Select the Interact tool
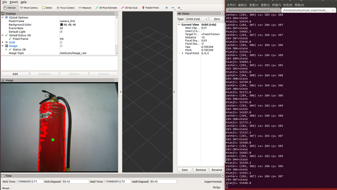Viewport: 337px width, 190px height. [x=10, y=8]
